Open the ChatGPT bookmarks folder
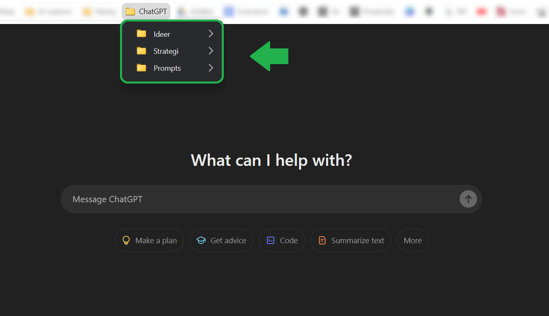The image size is (549, 316). 146,12
